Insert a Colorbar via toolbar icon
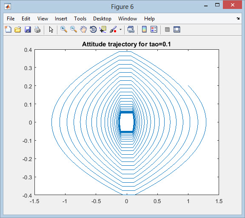 (x=144, y=29)
